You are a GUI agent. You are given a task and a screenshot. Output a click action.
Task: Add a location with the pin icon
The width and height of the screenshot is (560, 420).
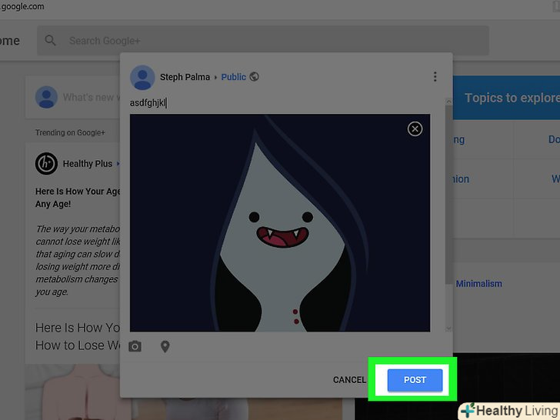[x=165, y=346]
